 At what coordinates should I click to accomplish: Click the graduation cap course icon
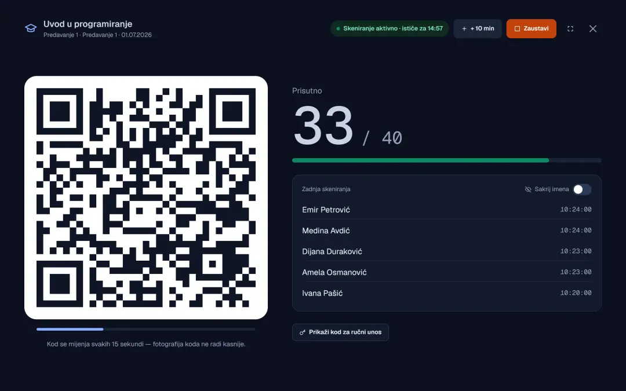click(x=31, y=28)
